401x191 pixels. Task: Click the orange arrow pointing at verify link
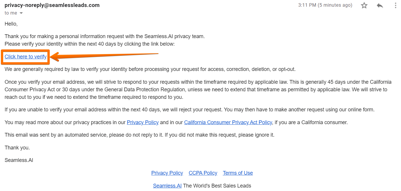tap(105, 57)
